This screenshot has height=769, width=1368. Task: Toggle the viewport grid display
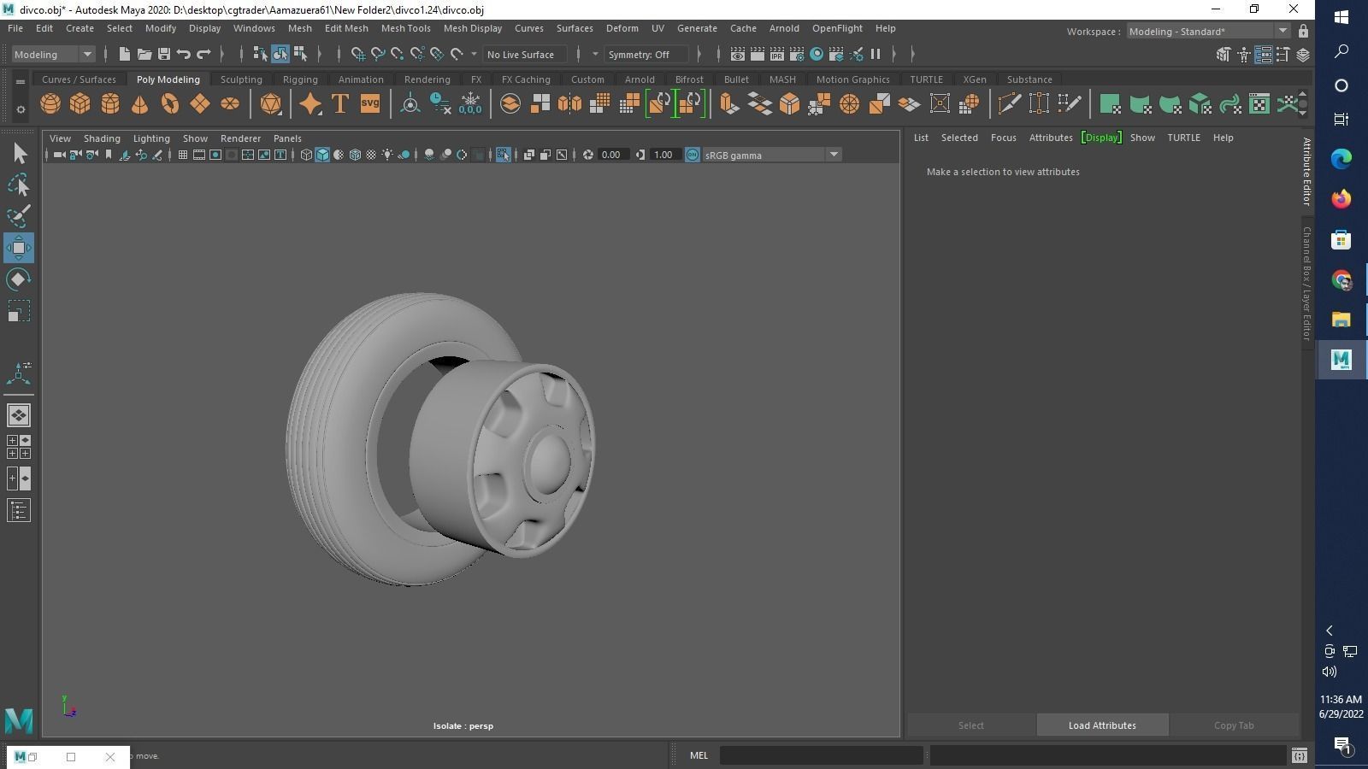pyautogui.click(x=183, y=155)
